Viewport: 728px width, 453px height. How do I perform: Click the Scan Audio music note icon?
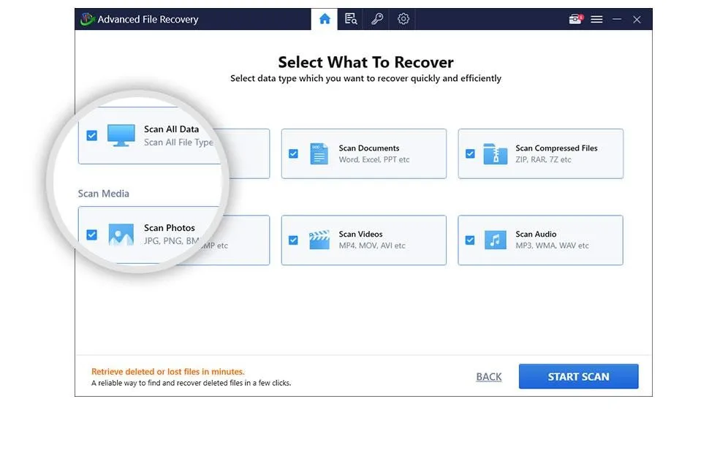pyautogui.click(x=495, y=240)
